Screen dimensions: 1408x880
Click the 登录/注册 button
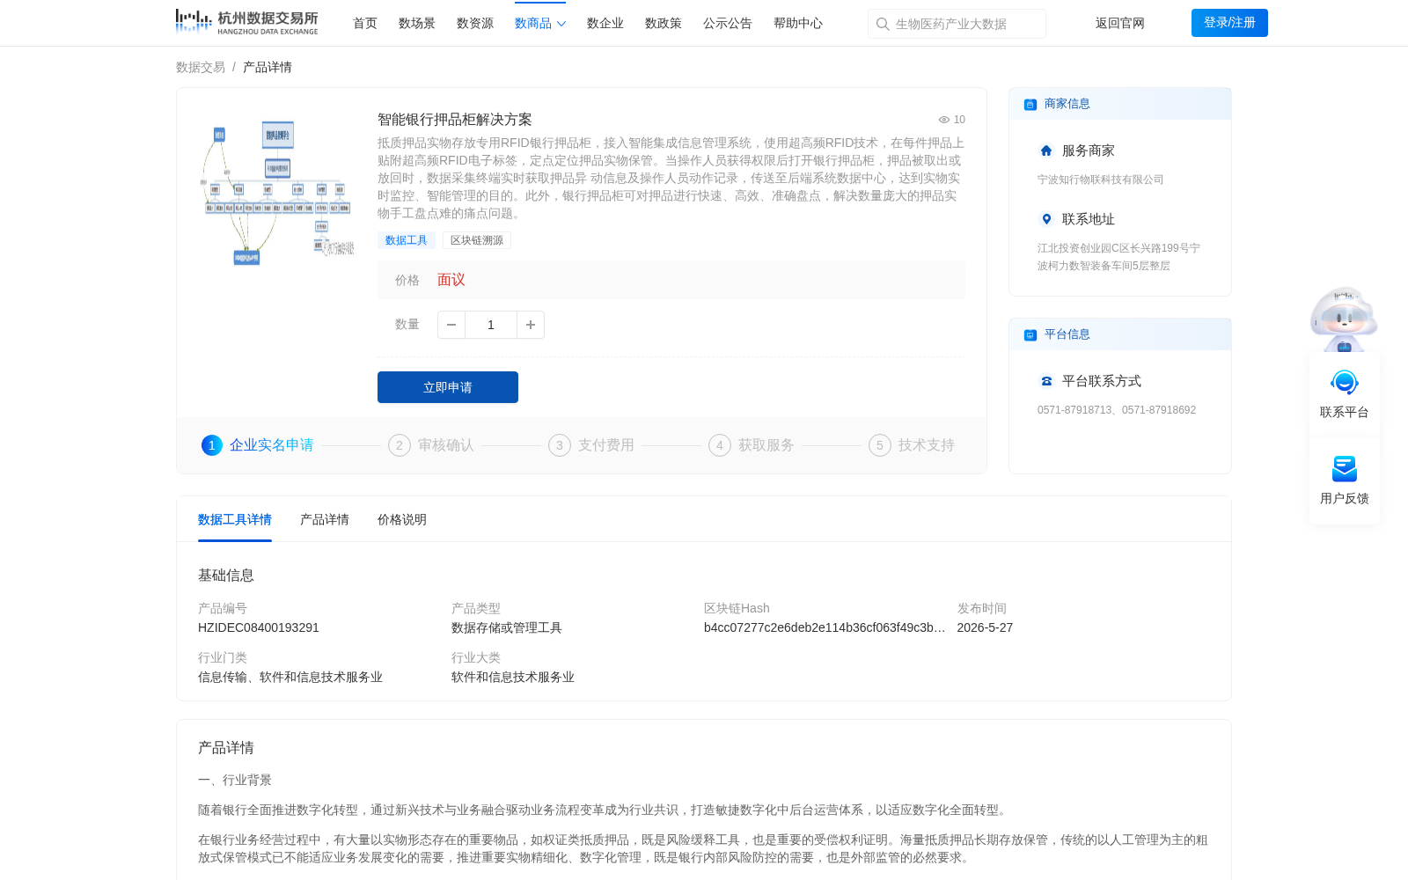click(1229, 23)
